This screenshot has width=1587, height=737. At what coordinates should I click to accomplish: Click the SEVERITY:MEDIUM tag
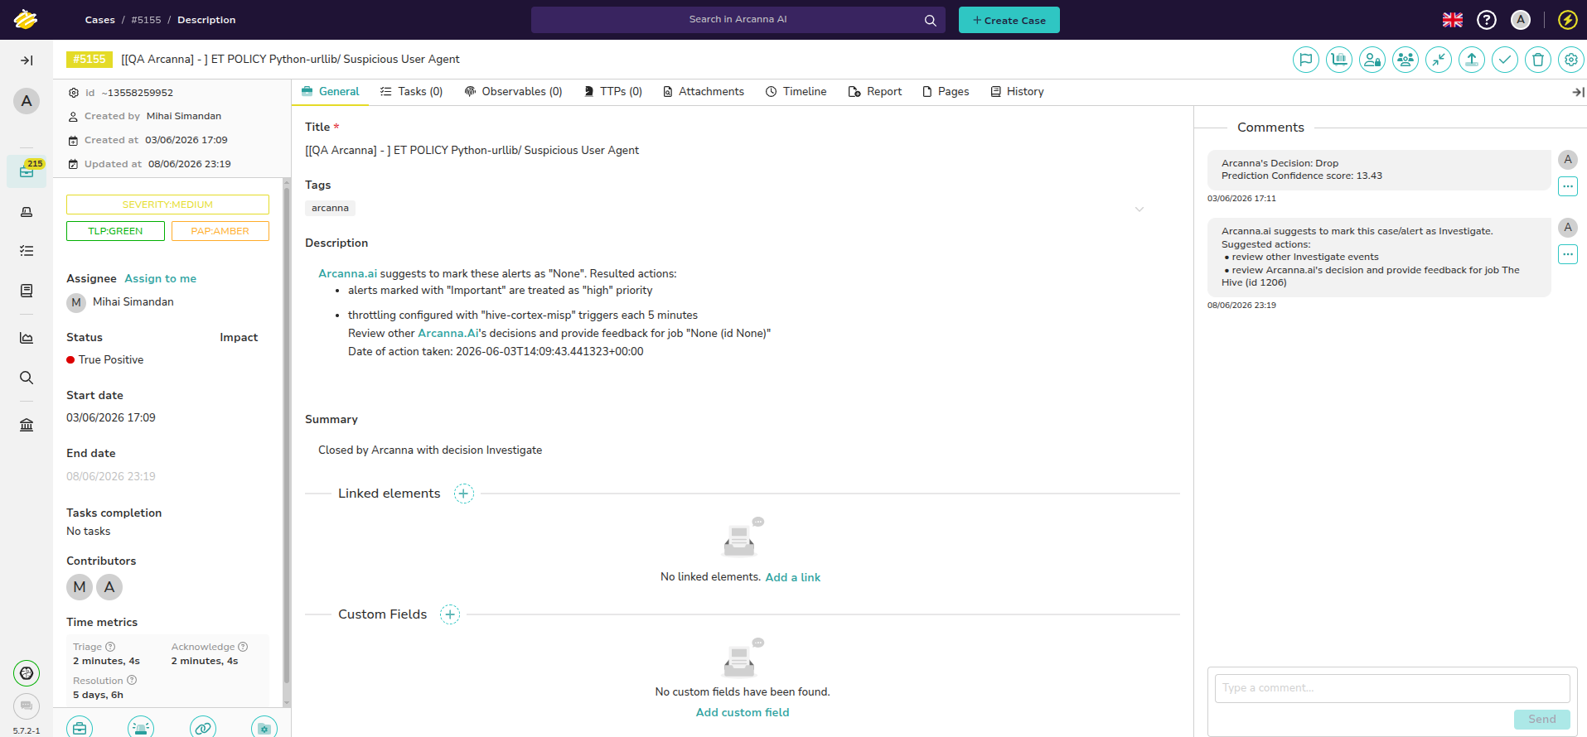tap(167, 205)
